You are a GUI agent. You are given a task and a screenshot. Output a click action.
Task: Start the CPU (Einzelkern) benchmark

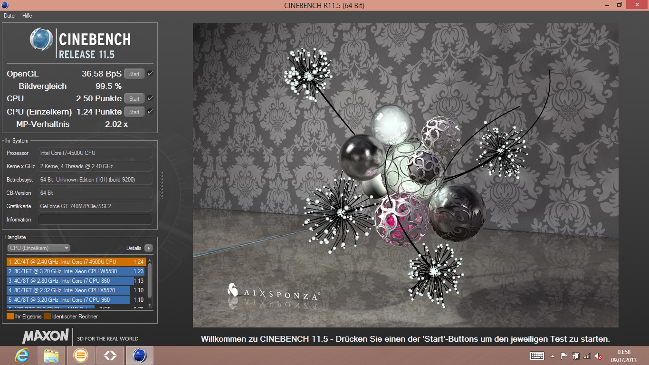(134, 112)
